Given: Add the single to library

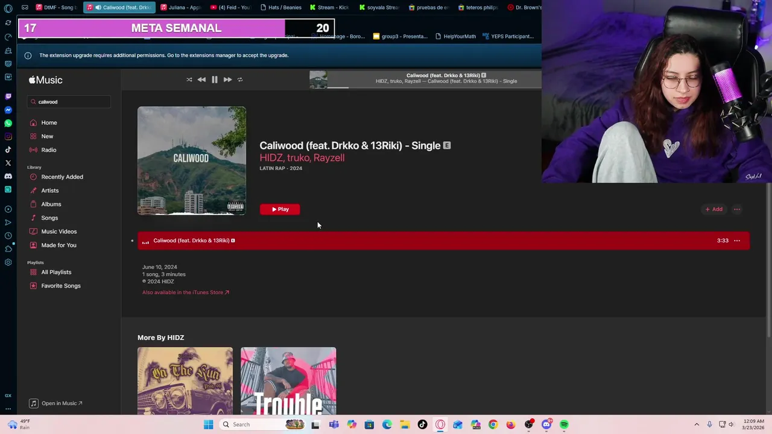Looking at the screenshot, I should click(x=713, y=209).
